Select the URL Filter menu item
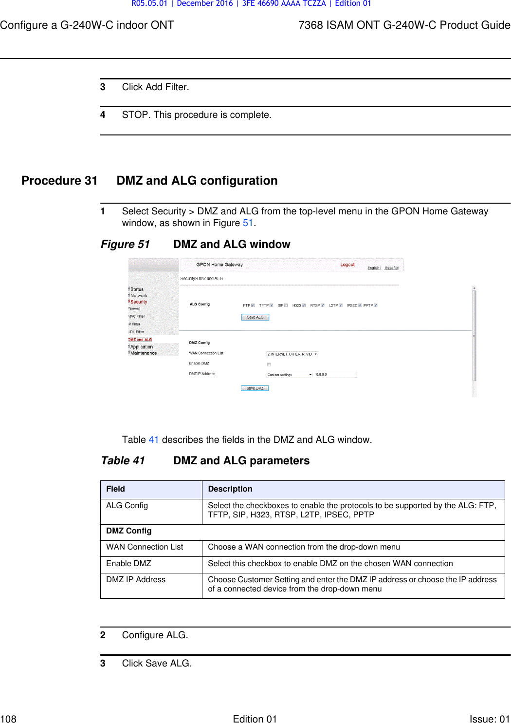 pos(136,332)
